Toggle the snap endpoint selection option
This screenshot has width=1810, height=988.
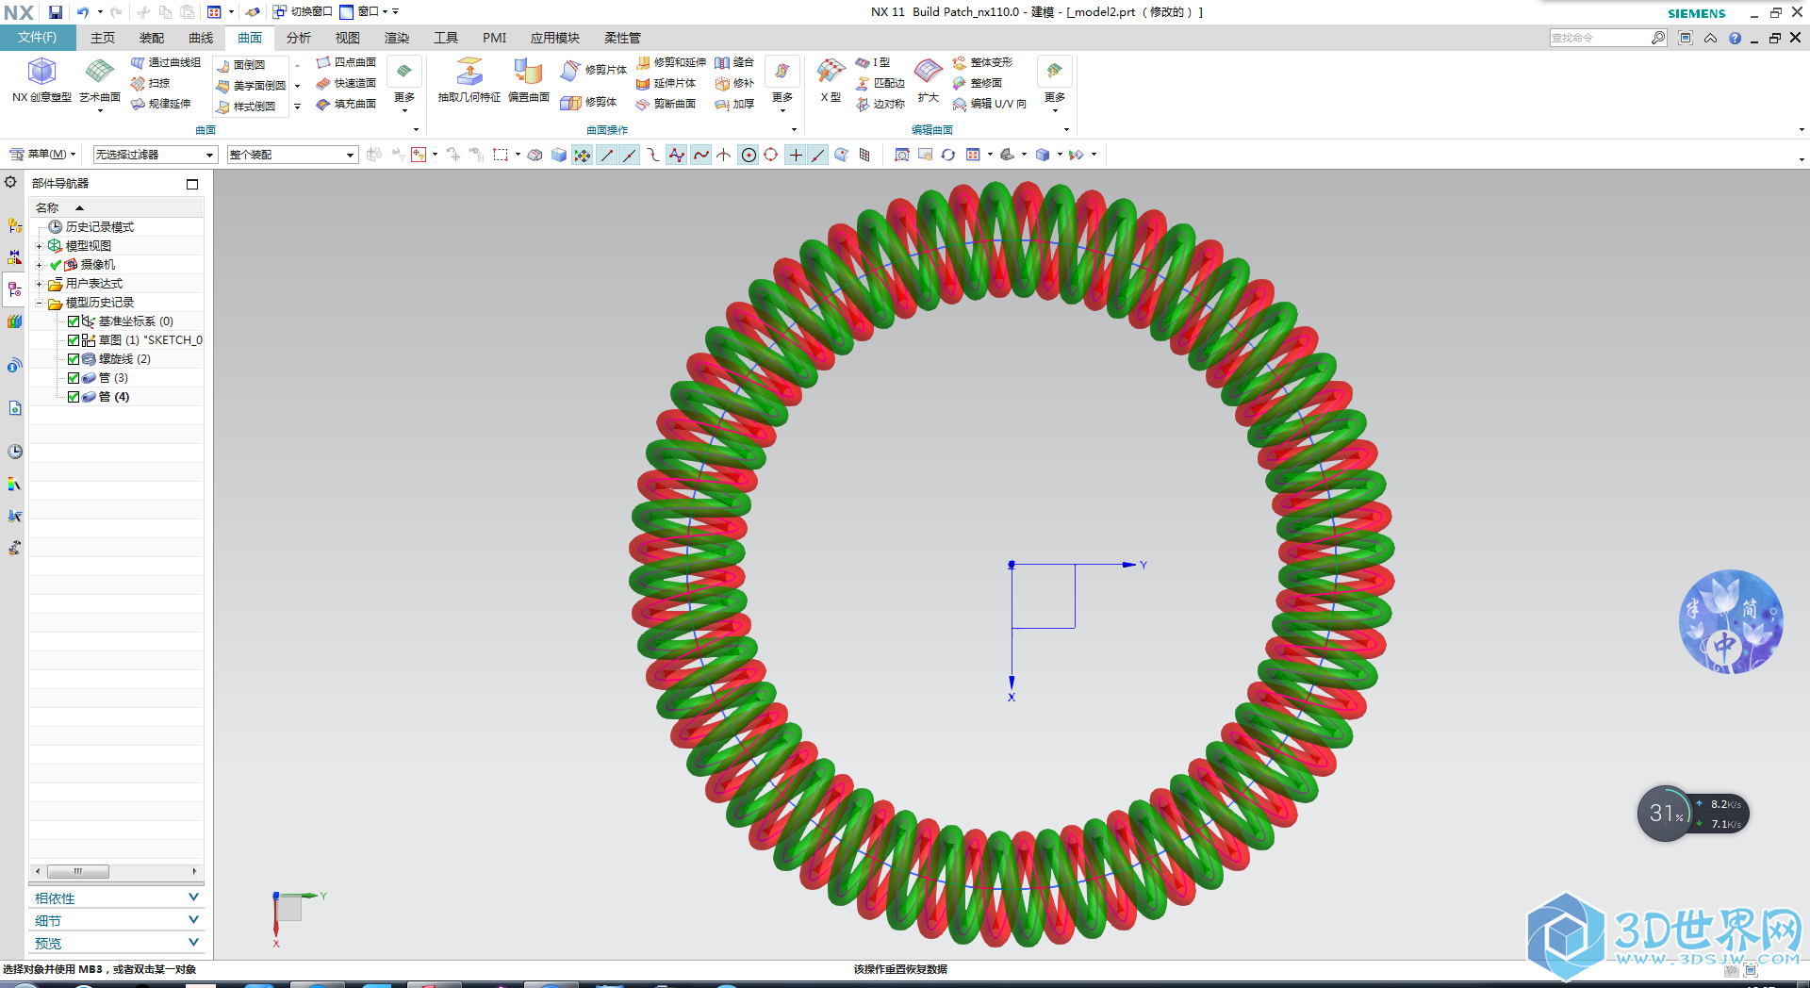tap(606, 155)
